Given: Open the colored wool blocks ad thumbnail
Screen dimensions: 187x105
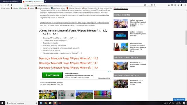Looking at the screenshot, I should pyautogui.click(x=103, y=94).
